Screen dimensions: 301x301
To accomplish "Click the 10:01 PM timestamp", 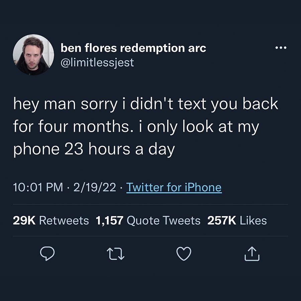I will pos(38,187).
